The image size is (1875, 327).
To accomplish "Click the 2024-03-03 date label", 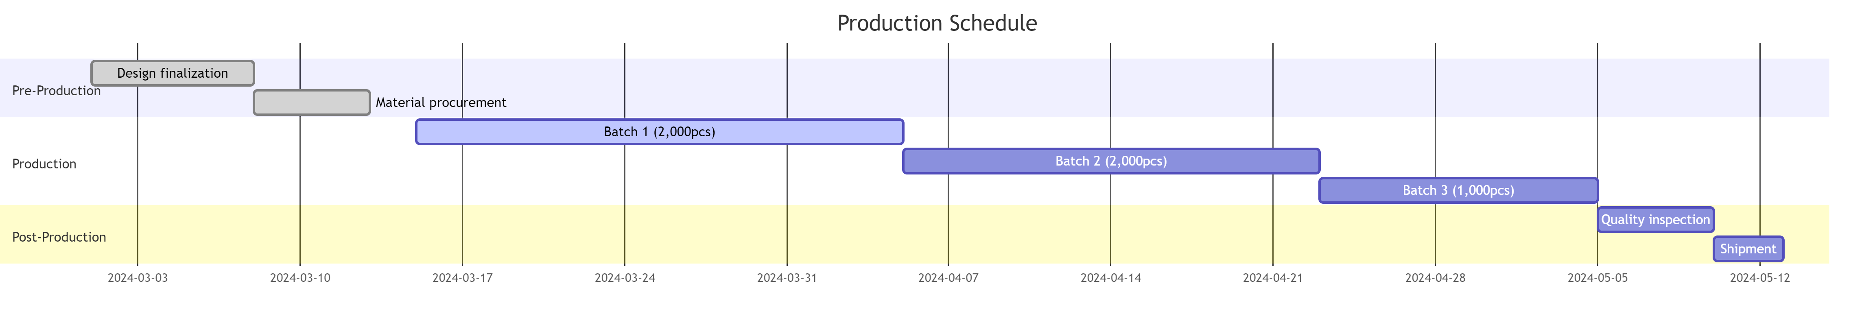I will 138,278.
